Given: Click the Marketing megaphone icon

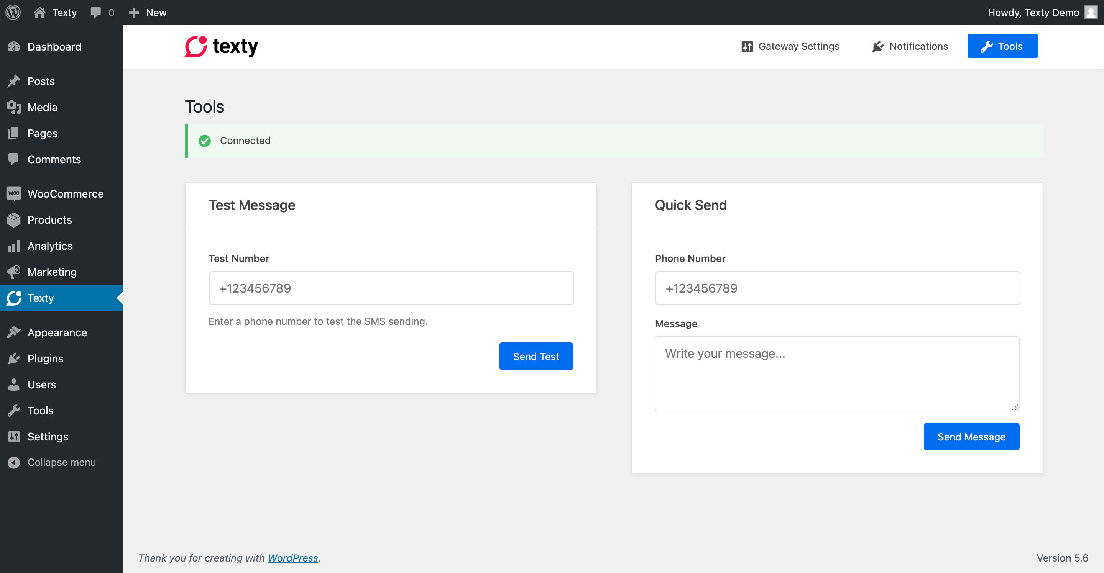Looking at the screenshot, I should pos(14,272).
